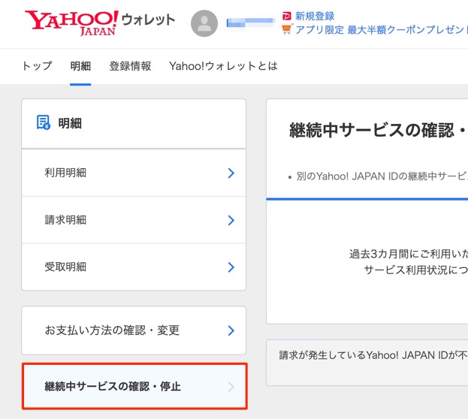Open 受取明細 in the sidebar
Viewport: 468px width, 419px height.
coord(134,267)
